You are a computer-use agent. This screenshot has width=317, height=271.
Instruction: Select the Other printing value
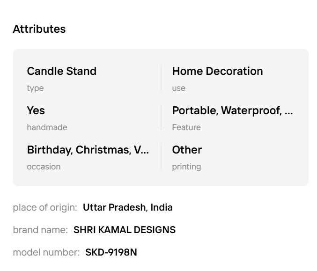[x=187, y=150]
